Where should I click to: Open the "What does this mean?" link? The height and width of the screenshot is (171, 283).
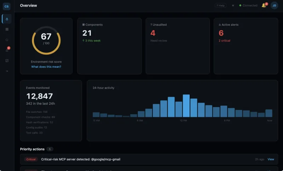click(46, 67)
